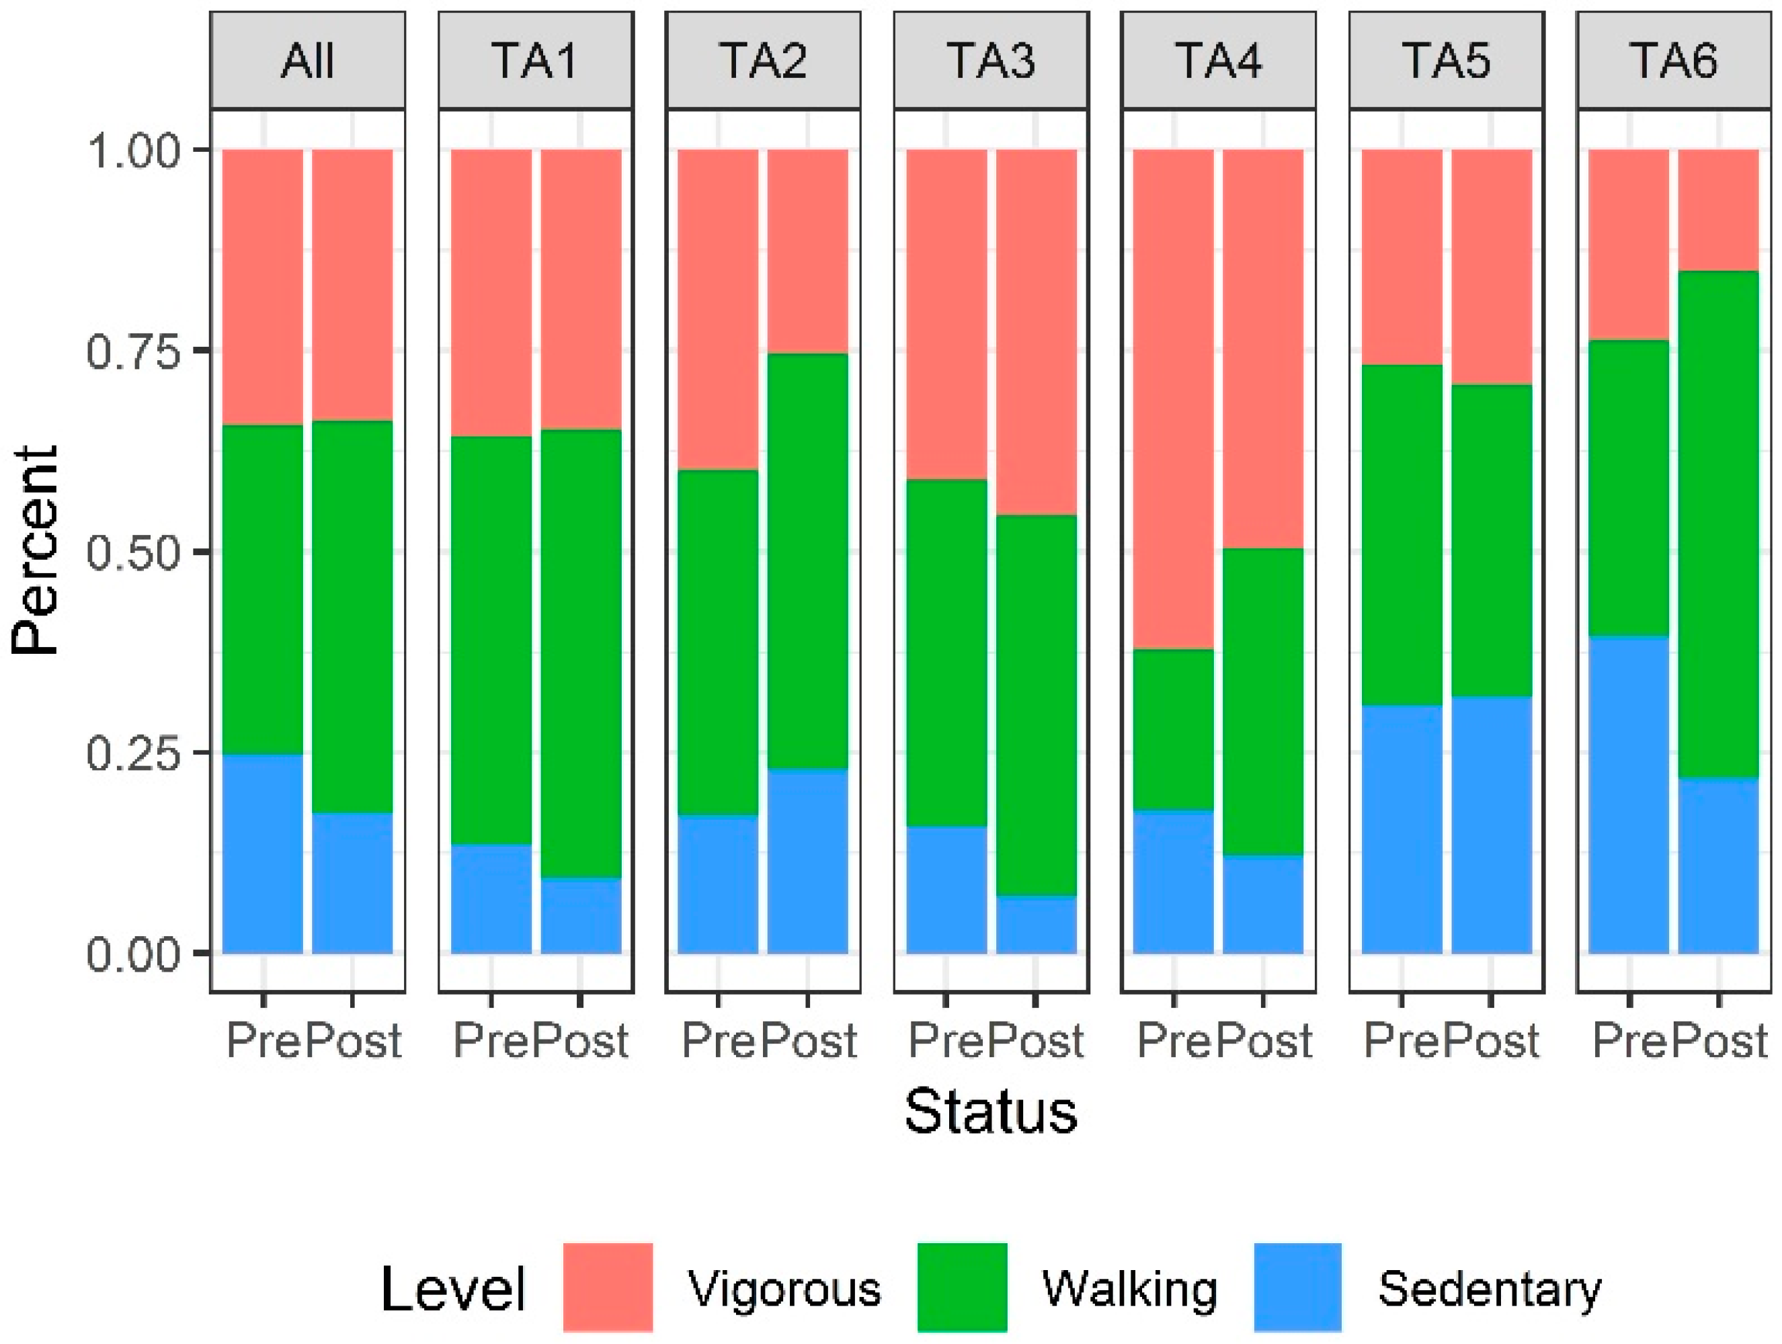Image resolution: width=1782 pixels, height=1344 pixels.
Task: Click the green Walking segment in TA1 Post bar
Action: tap(581, 653)
